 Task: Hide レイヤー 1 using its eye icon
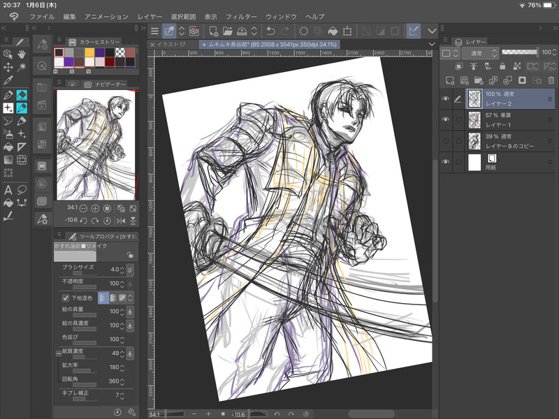446,120
